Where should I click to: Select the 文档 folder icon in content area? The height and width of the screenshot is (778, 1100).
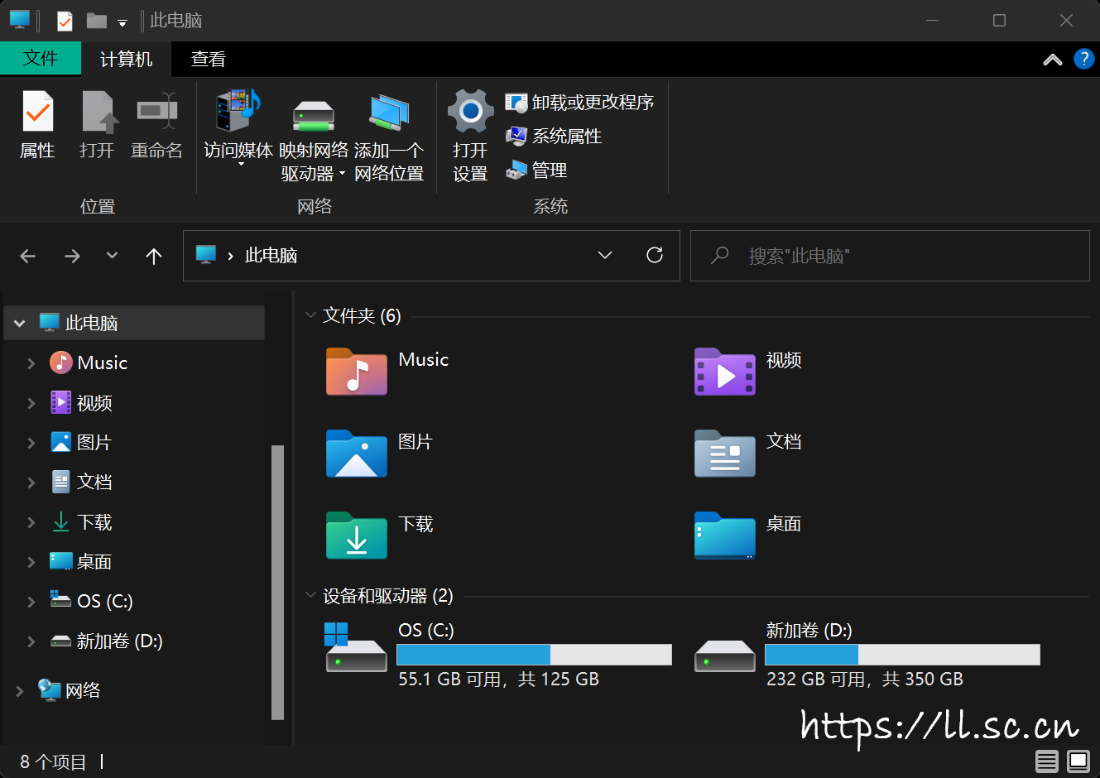click(x=725, y=454)
